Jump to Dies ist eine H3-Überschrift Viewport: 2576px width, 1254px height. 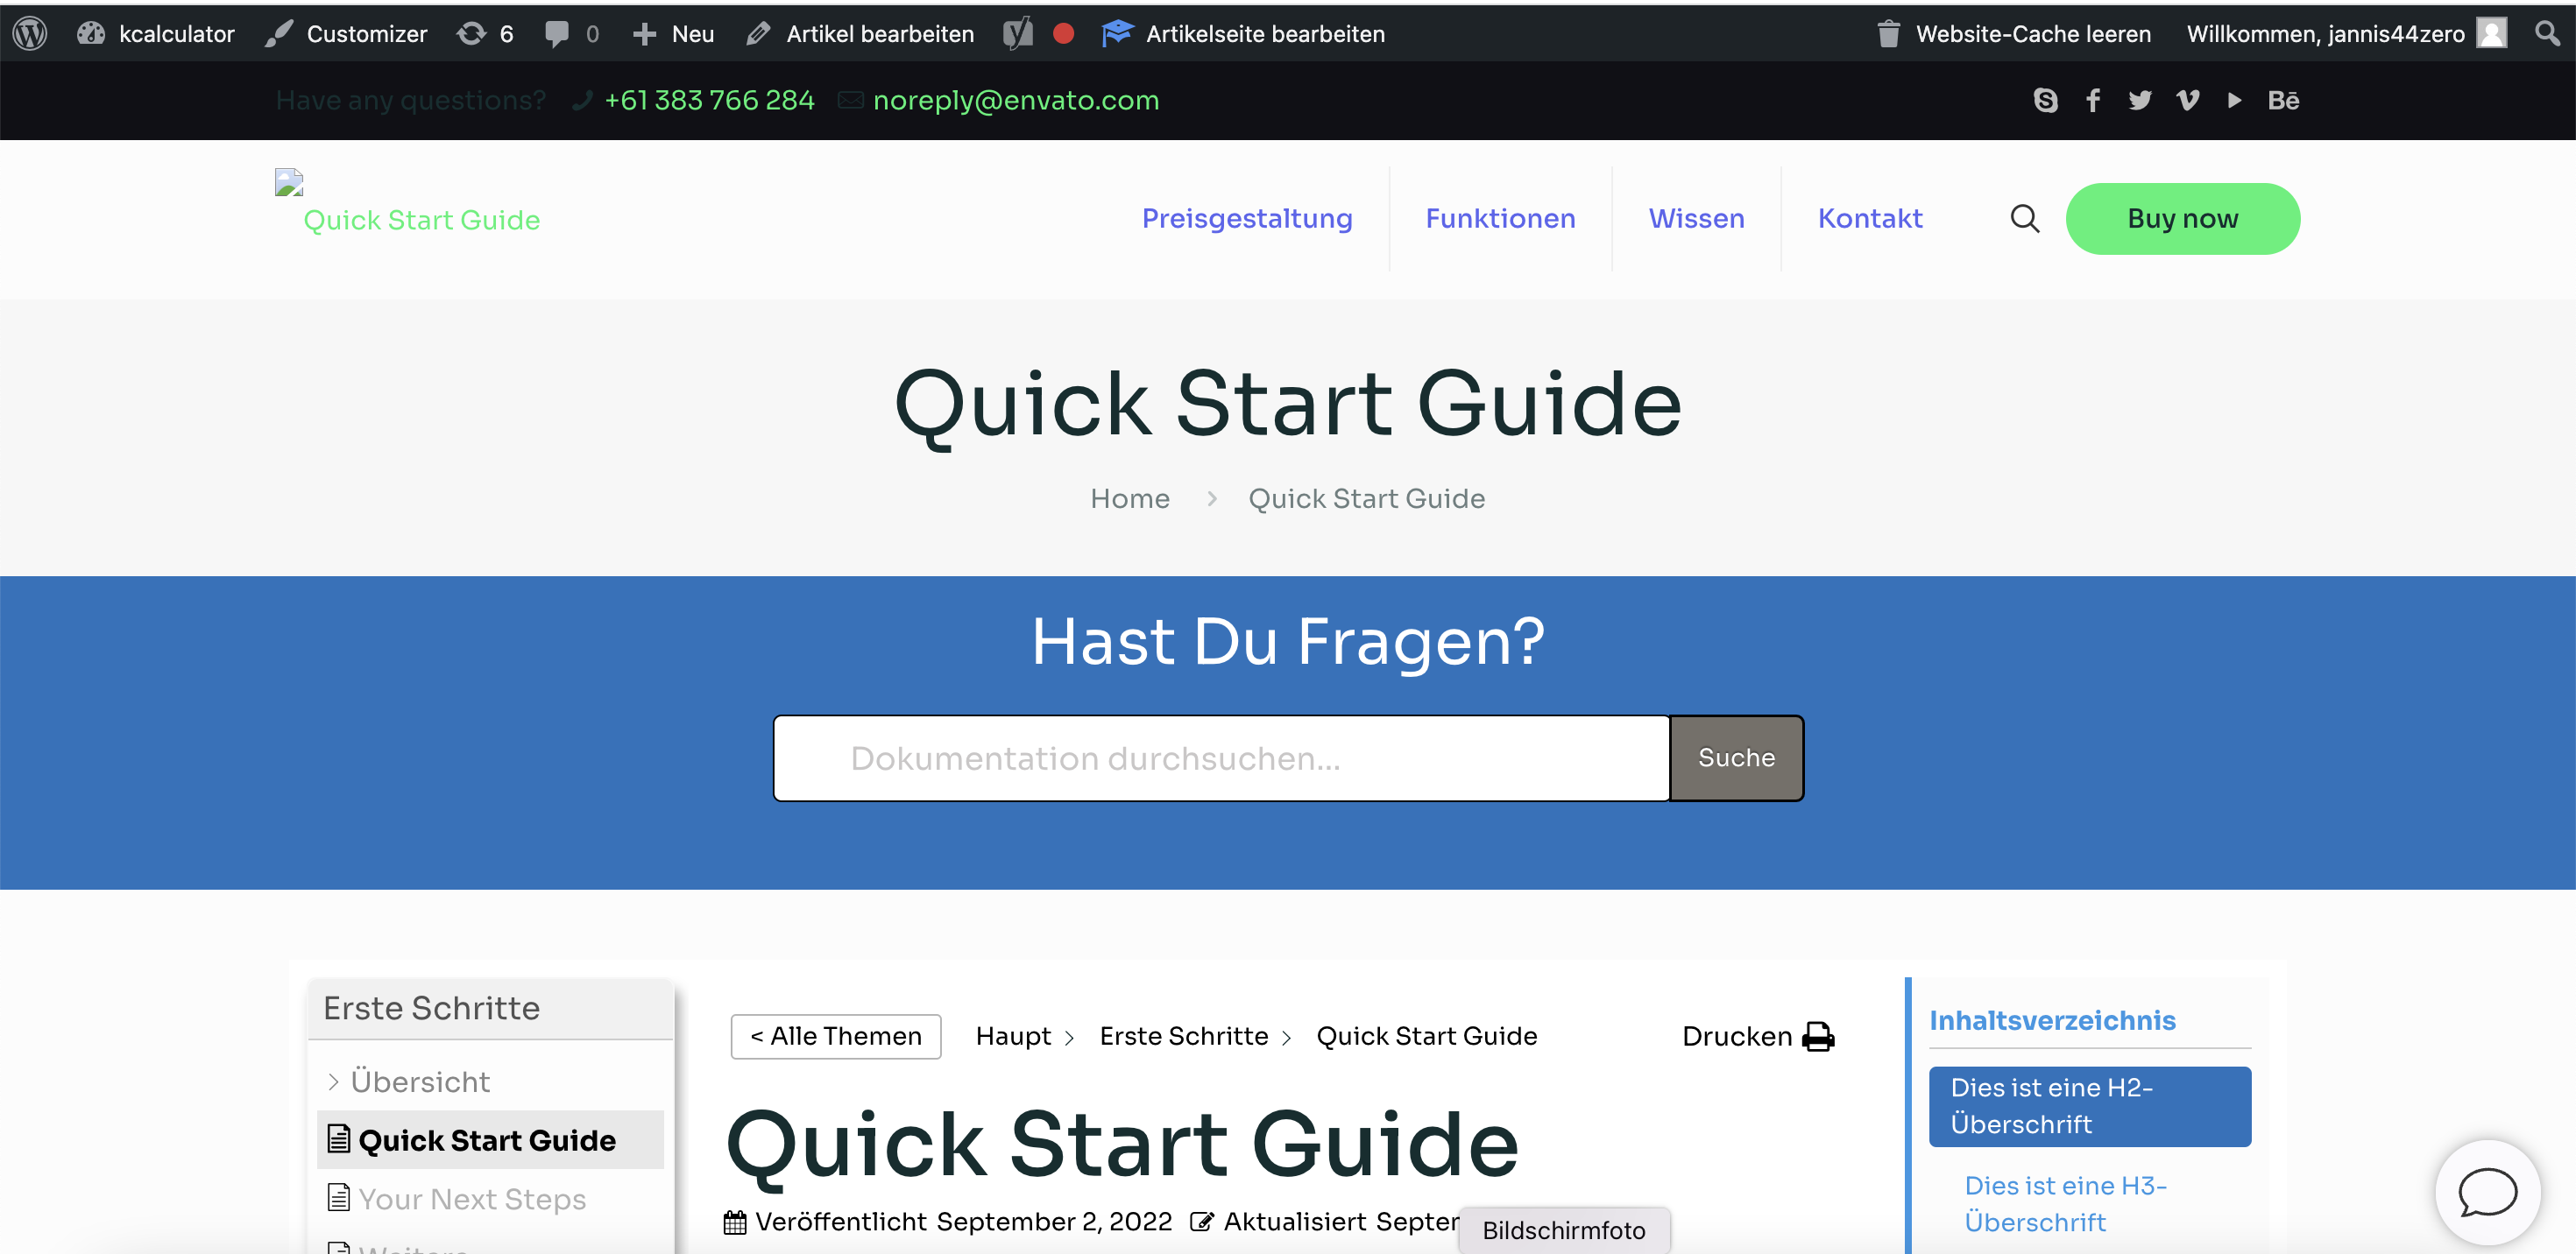pos(2065,1204)
